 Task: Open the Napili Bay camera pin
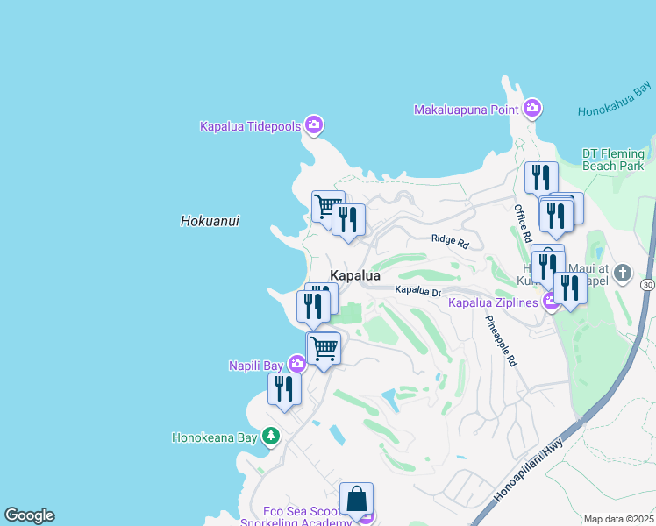click(297, 364)
